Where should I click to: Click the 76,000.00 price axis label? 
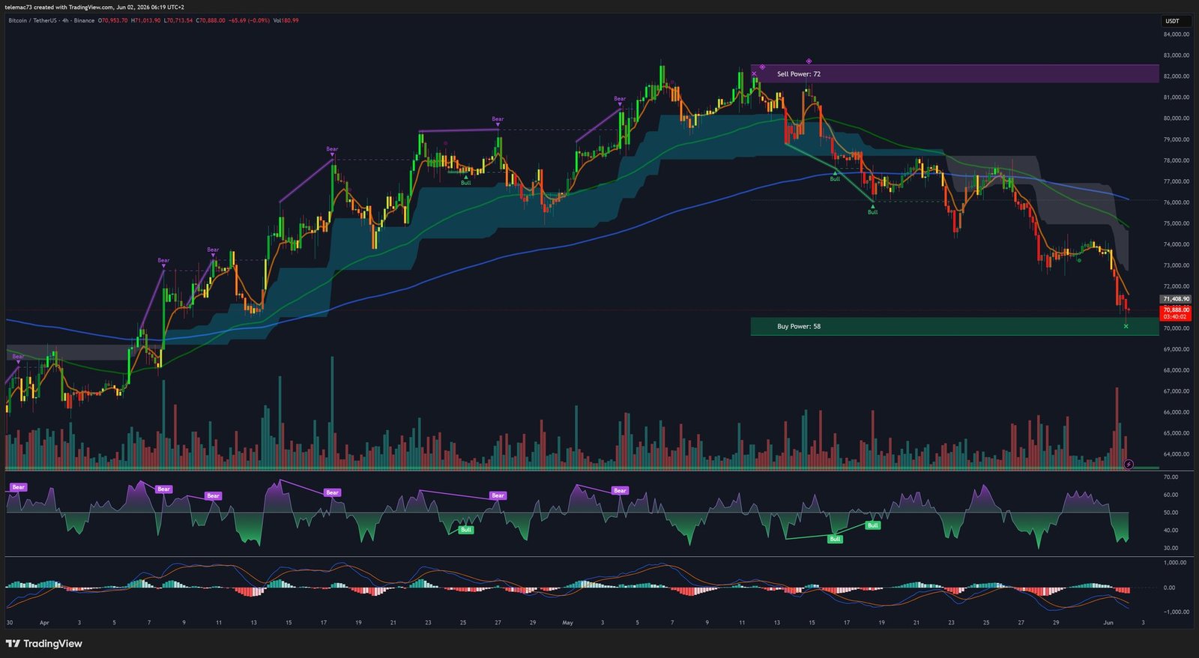point(1176,202)
